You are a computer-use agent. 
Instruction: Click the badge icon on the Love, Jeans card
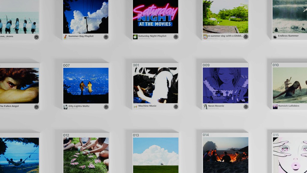tap(36, 37)
